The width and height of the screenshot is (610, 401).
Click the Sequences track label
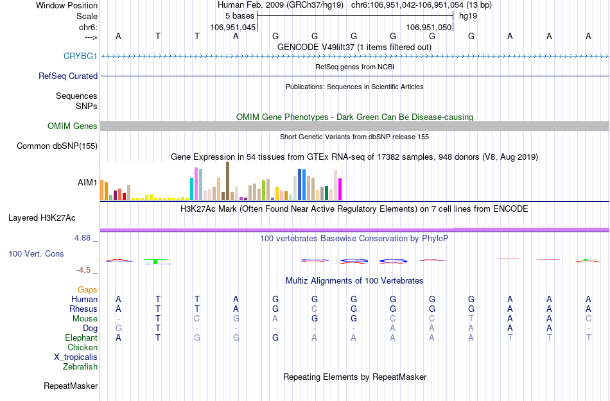[76, 96]
